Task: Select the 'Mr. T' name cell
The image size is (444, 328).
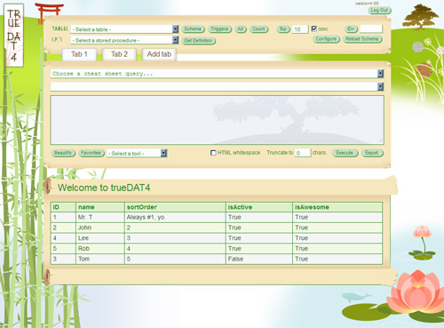Action: click(100, 218)
